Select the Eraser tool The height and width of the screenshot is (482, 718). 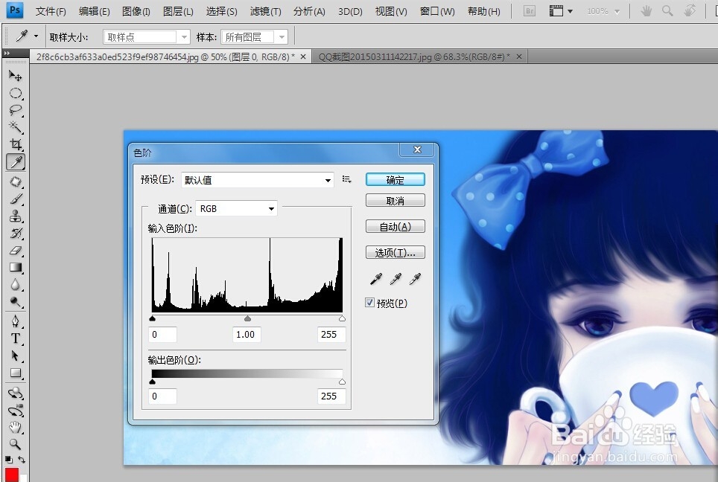coord(15,251)
